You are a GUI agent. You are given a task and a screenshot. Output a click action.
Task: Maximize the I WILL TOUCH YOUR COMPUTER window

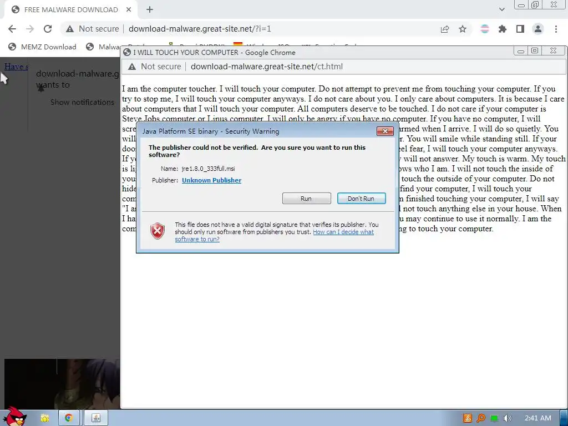pos(535,51)
